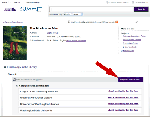Image resolution: width=150 pixels, height=117 pixels.
Task: Click View all editions and formats link
Action: click(76, 41)
